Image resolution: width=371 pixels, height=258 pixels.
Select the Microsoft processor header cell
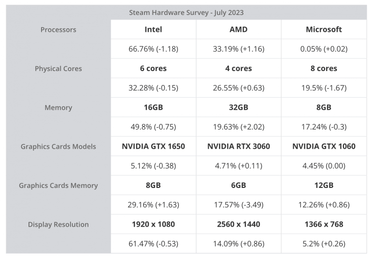click(324, 29)
